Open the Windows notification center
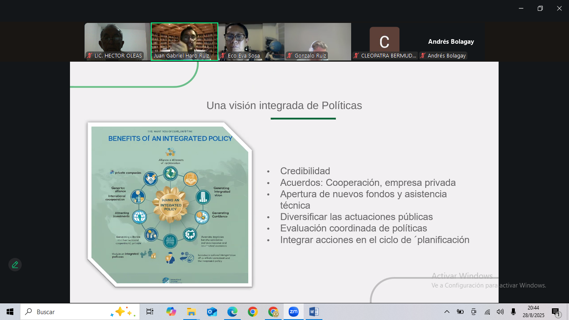 [x=556, y=312]
